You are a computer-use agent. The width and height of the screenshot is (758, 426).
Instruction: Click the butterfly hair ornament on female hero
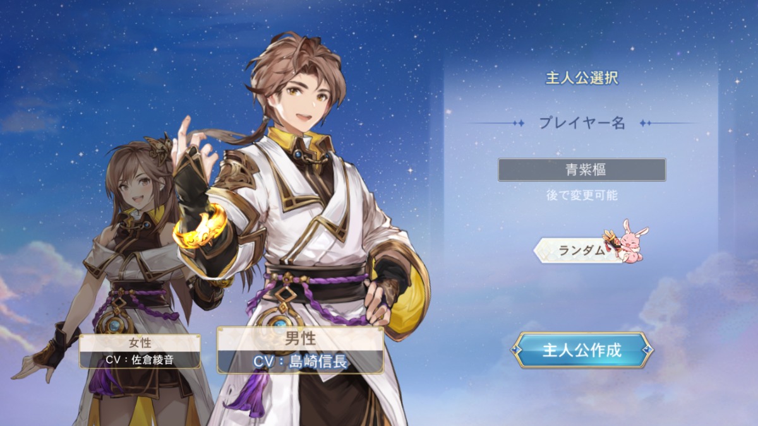(x=157, y=146)
